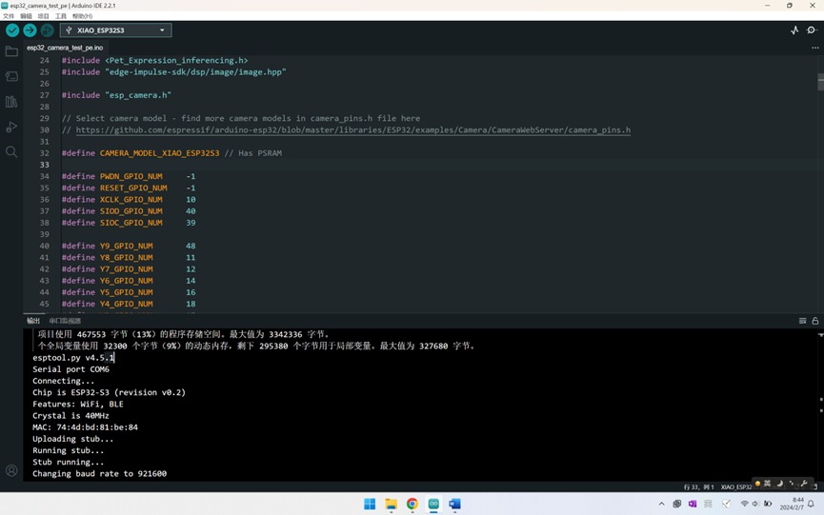Open the tab overflow three-dots menu
This screenshot has height=515, width=824.
[x=814, y=48]
